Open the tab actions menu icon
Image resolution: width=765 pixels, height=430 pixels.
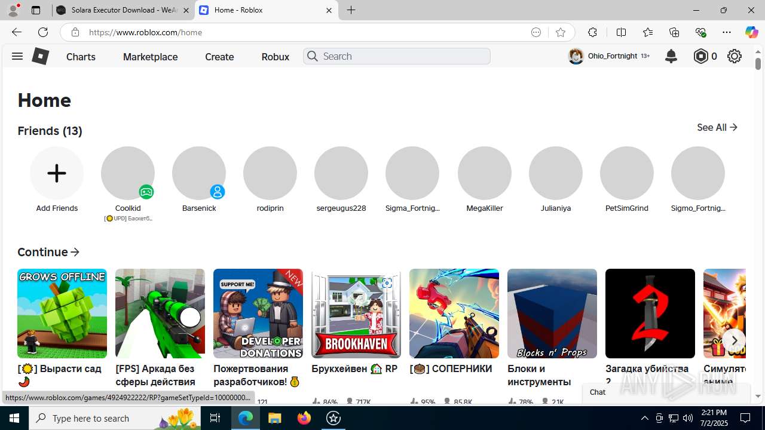point(36,10)
